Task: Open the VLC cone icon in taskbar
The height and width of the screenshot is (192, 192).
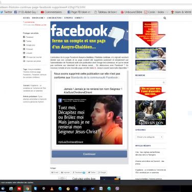Action: [52, 188]
